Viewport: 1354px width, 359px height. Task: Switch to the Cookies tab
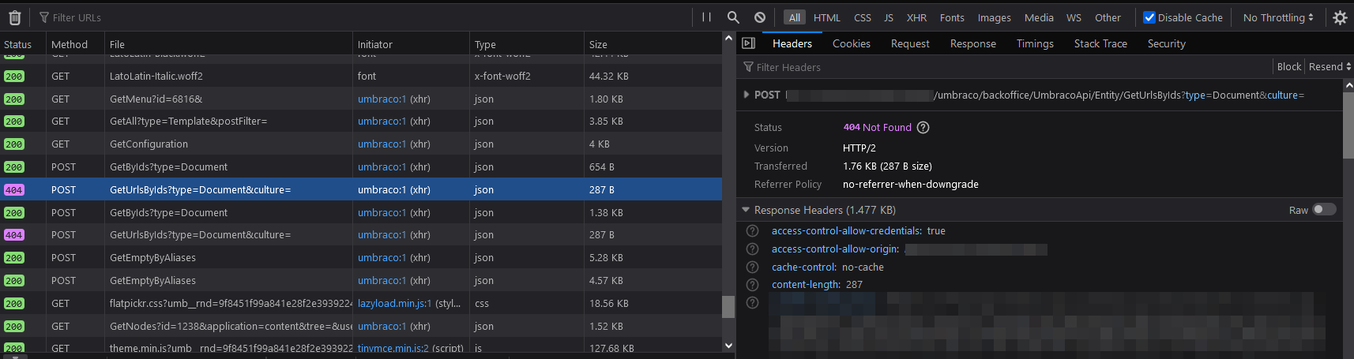(x=852, y=43)
